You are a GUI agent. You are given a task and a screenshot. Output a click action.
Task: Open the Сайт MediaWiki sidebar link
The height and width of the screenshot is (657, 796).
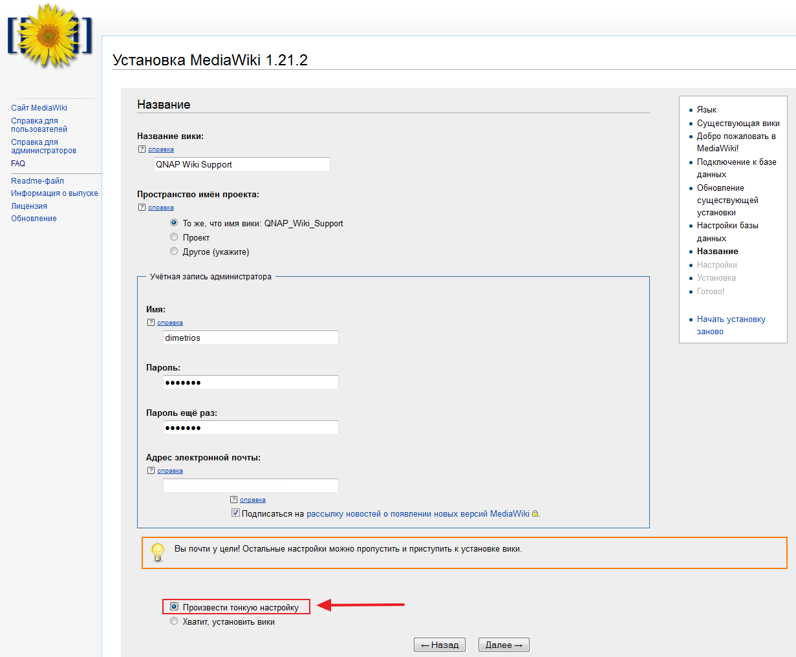[39, 108]
